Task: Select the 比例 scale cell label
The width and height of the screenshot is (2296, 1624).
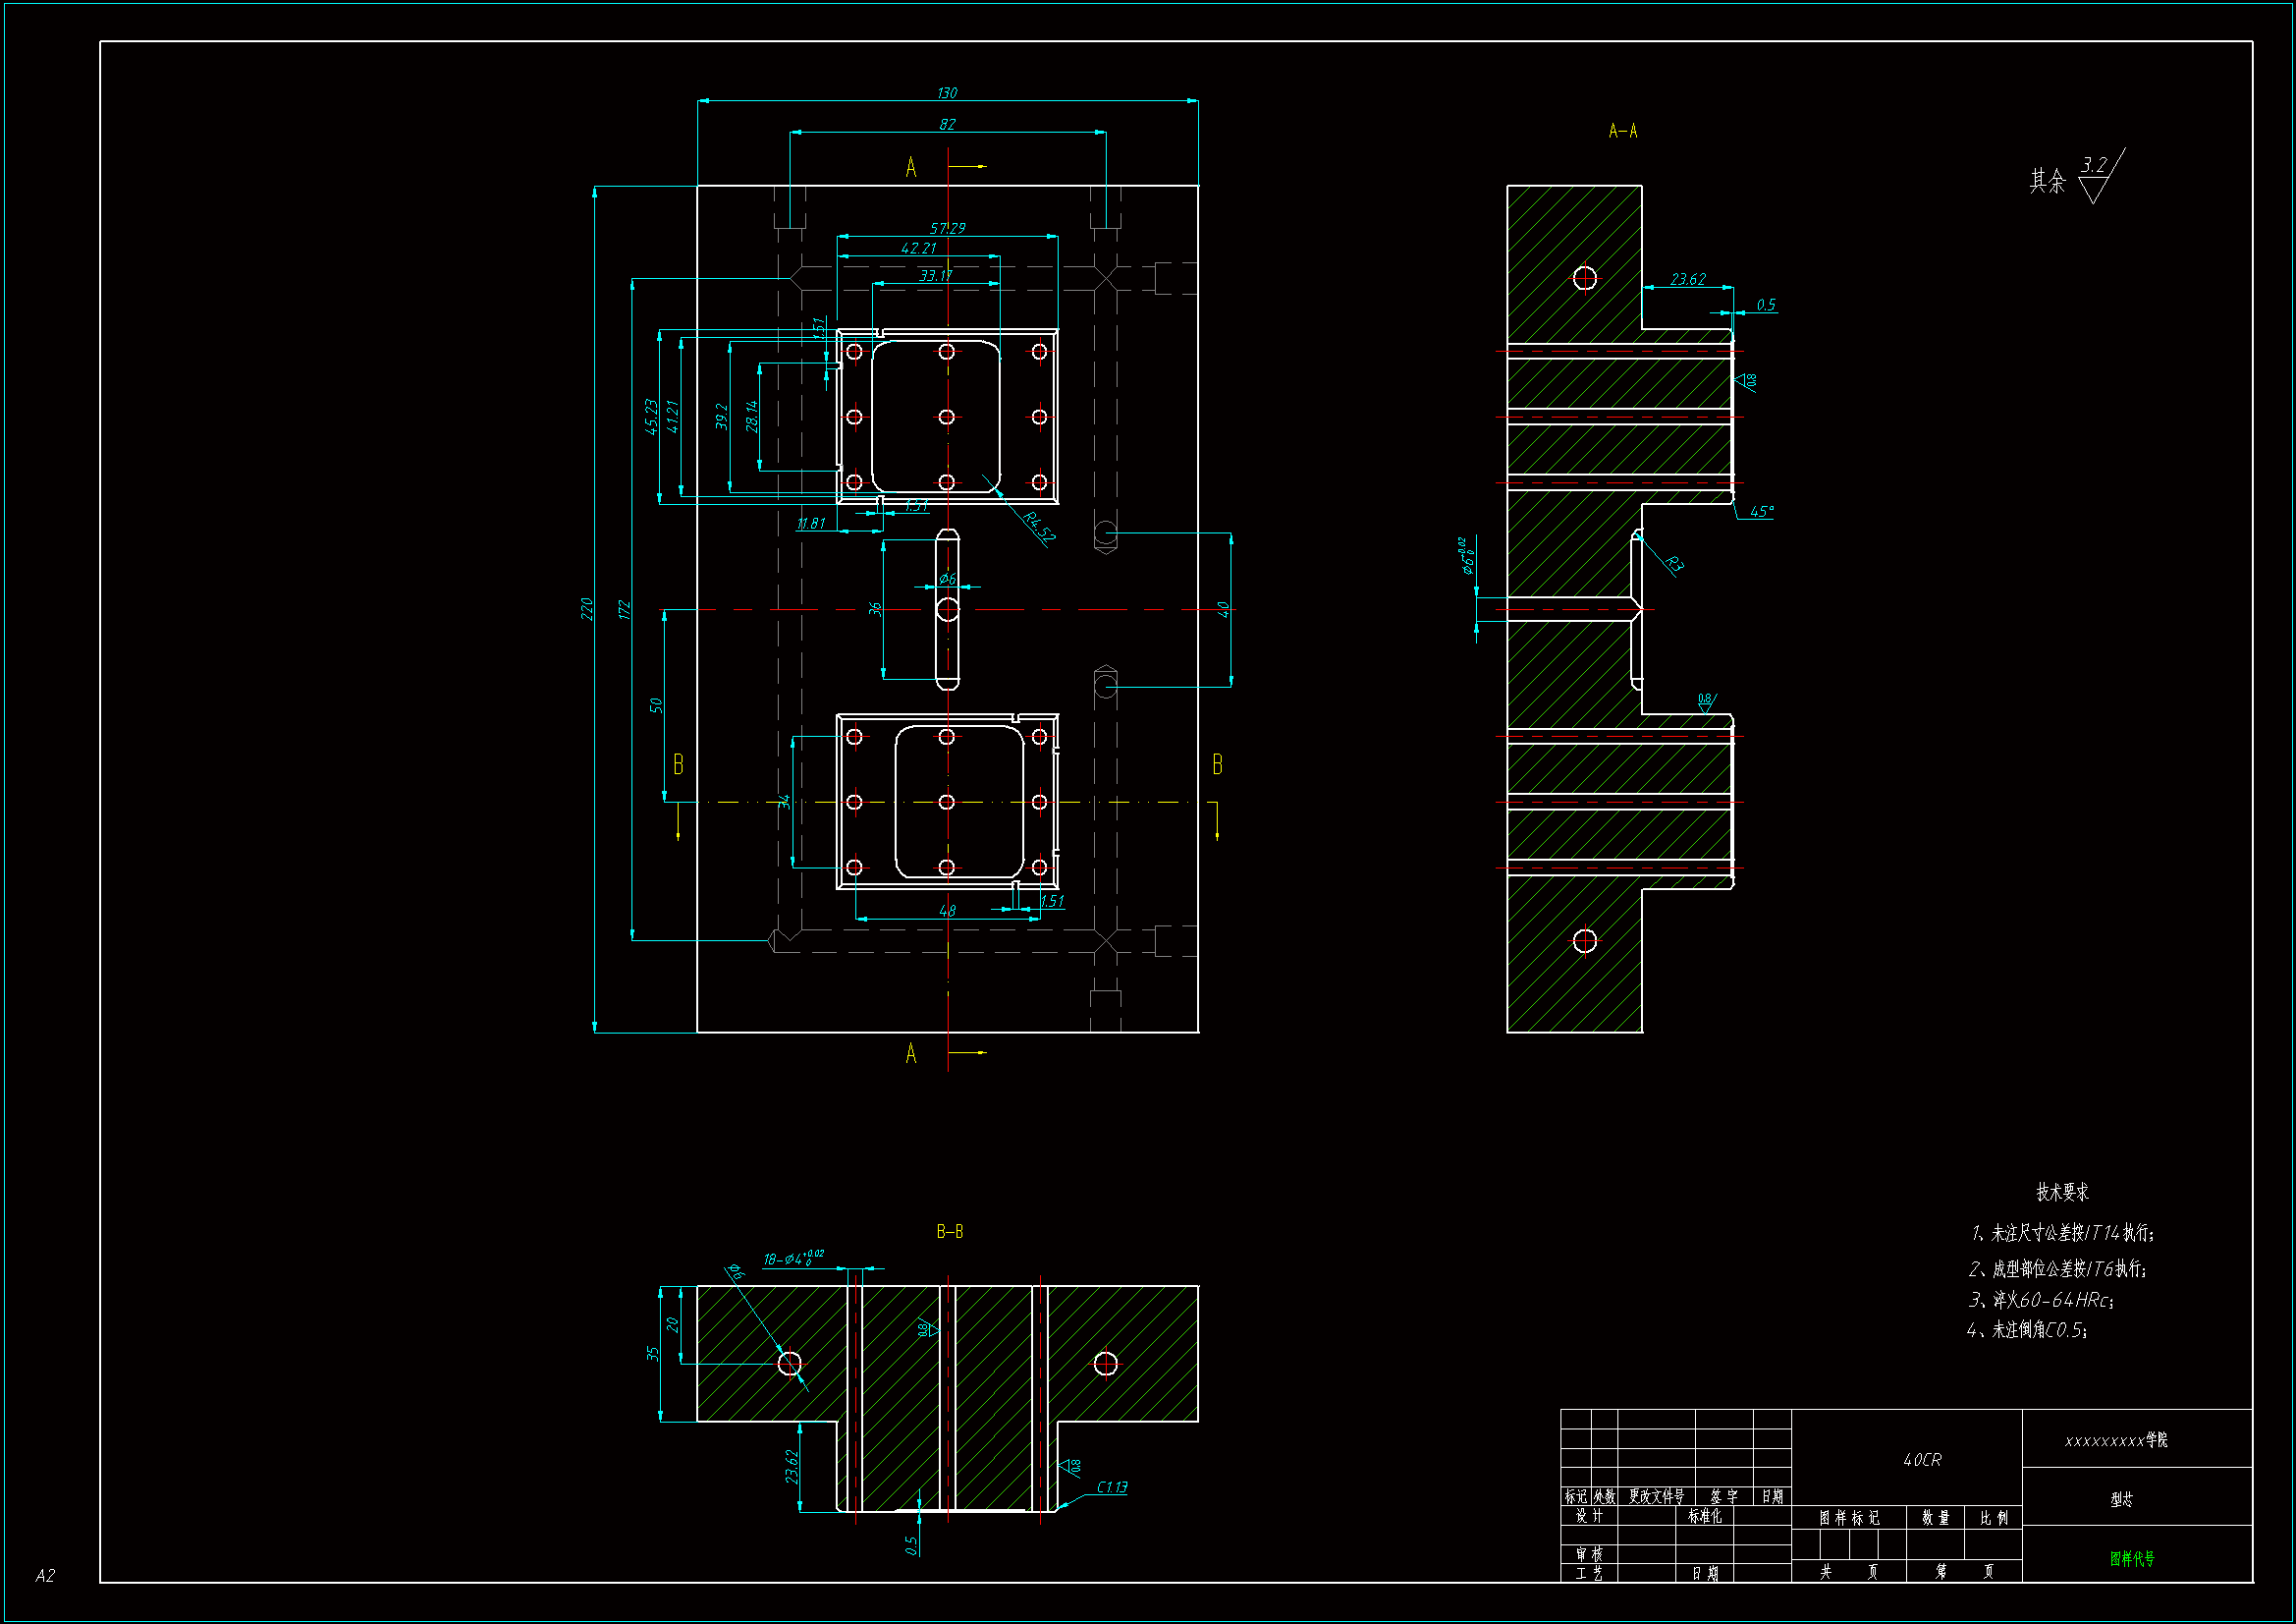Action: (x=1993, y=1518)
